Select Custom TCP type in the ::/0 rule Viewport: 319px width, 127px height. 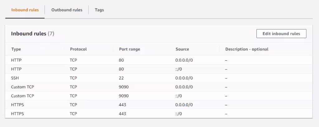click(22, 96)
